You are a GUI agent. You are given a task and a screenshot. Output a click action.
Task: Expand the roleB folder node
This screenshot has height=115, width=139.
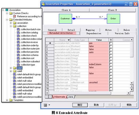coord(11,71)
